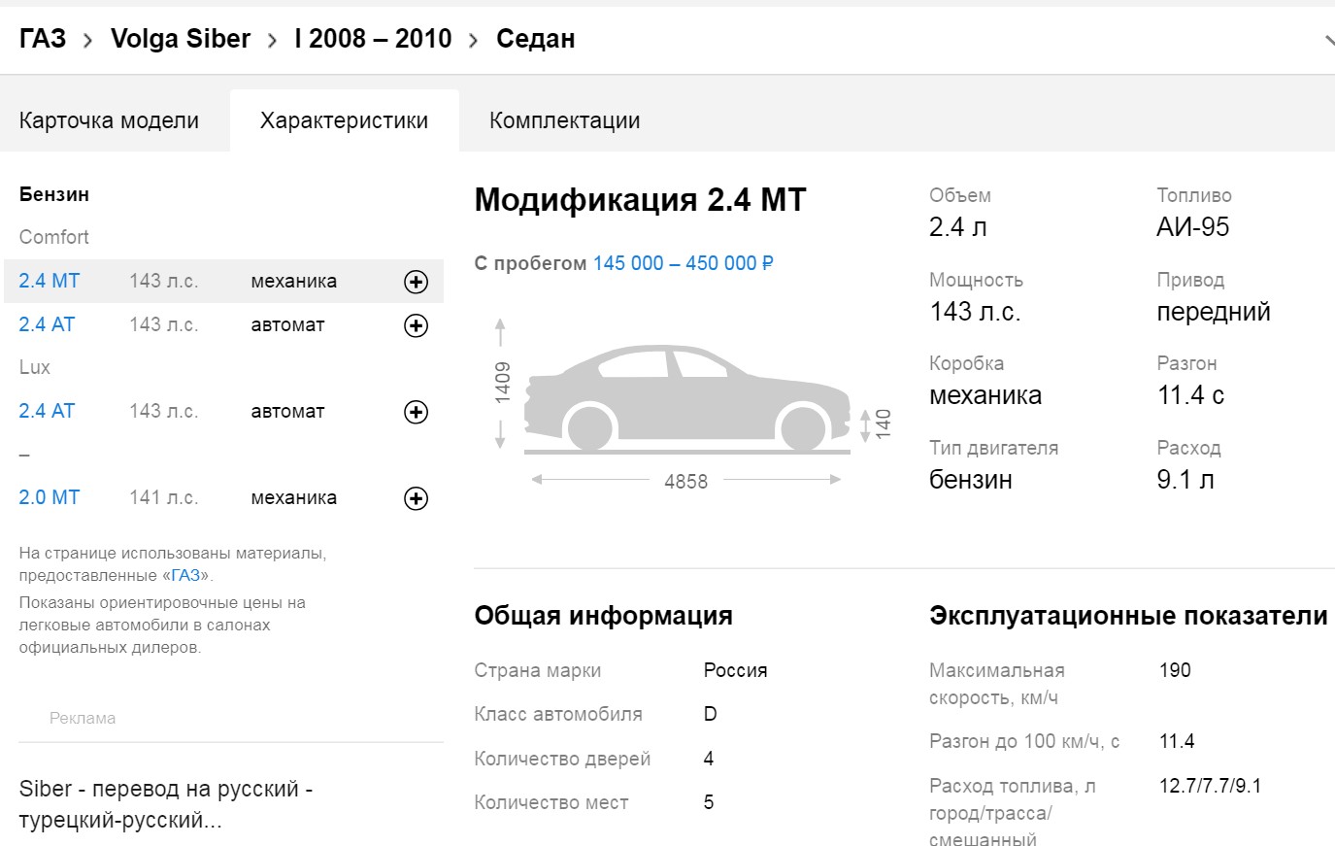1335x846 pixels.
Task: Add Comfort 2.4 MT to comparison with plus icon
Action: tap(416, 282)
